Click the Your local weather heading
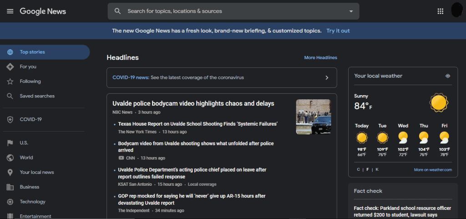This screenshot has height=219, width=466. click(x=378, y=76)
